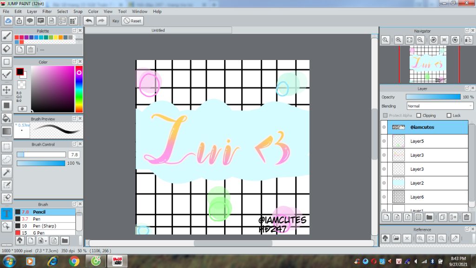Click the flip horizontal icon in Navigator
This screenshot has height=268, width=476.
pos(469,40)
